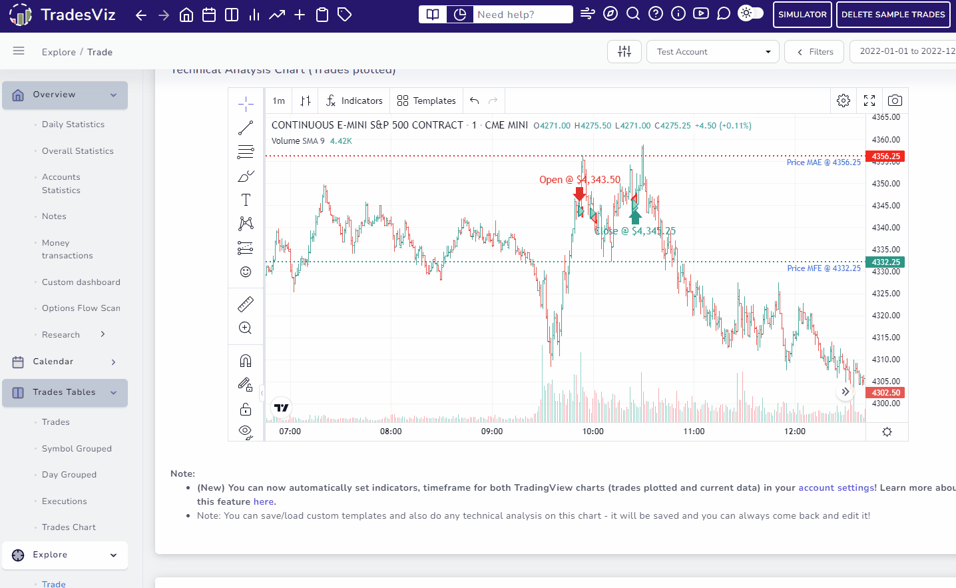The width and height of the screenshot is (956, 588).
Task: Jump to the latest bar arrow
Action: pos(845,392)
